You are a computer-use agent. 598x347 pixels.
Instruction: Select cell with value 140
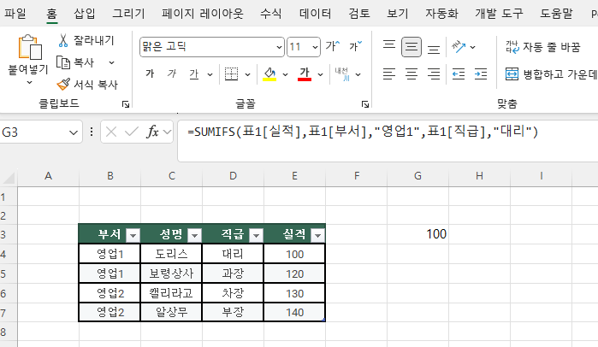pyautogui.click(x=294, y=312)
